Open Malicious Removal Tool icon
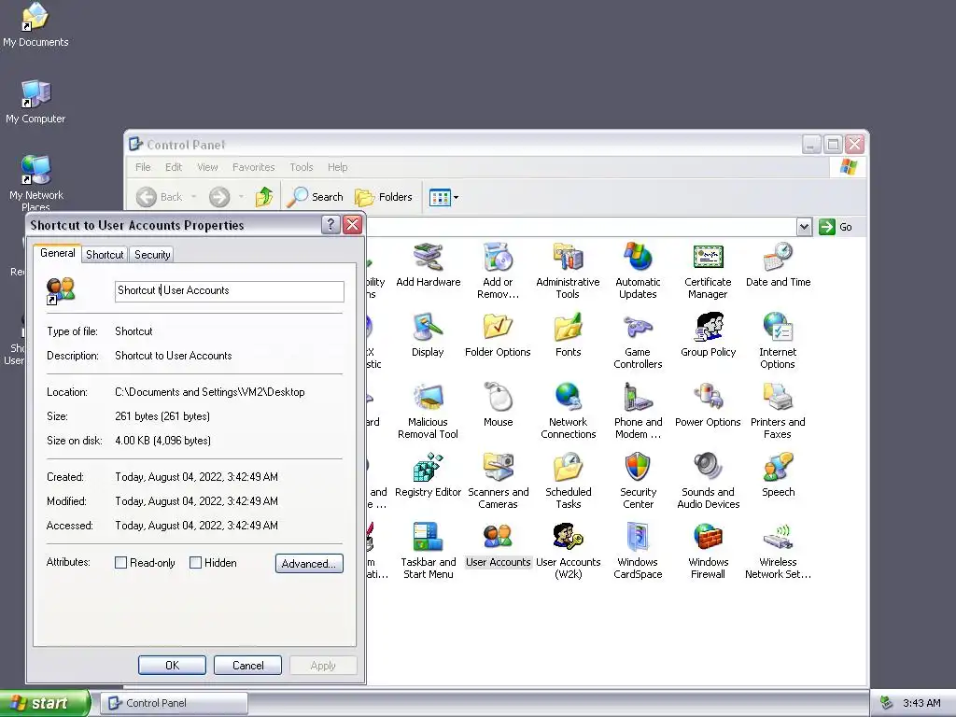Screen dimensions: 956x717 [x=428, y=411]
